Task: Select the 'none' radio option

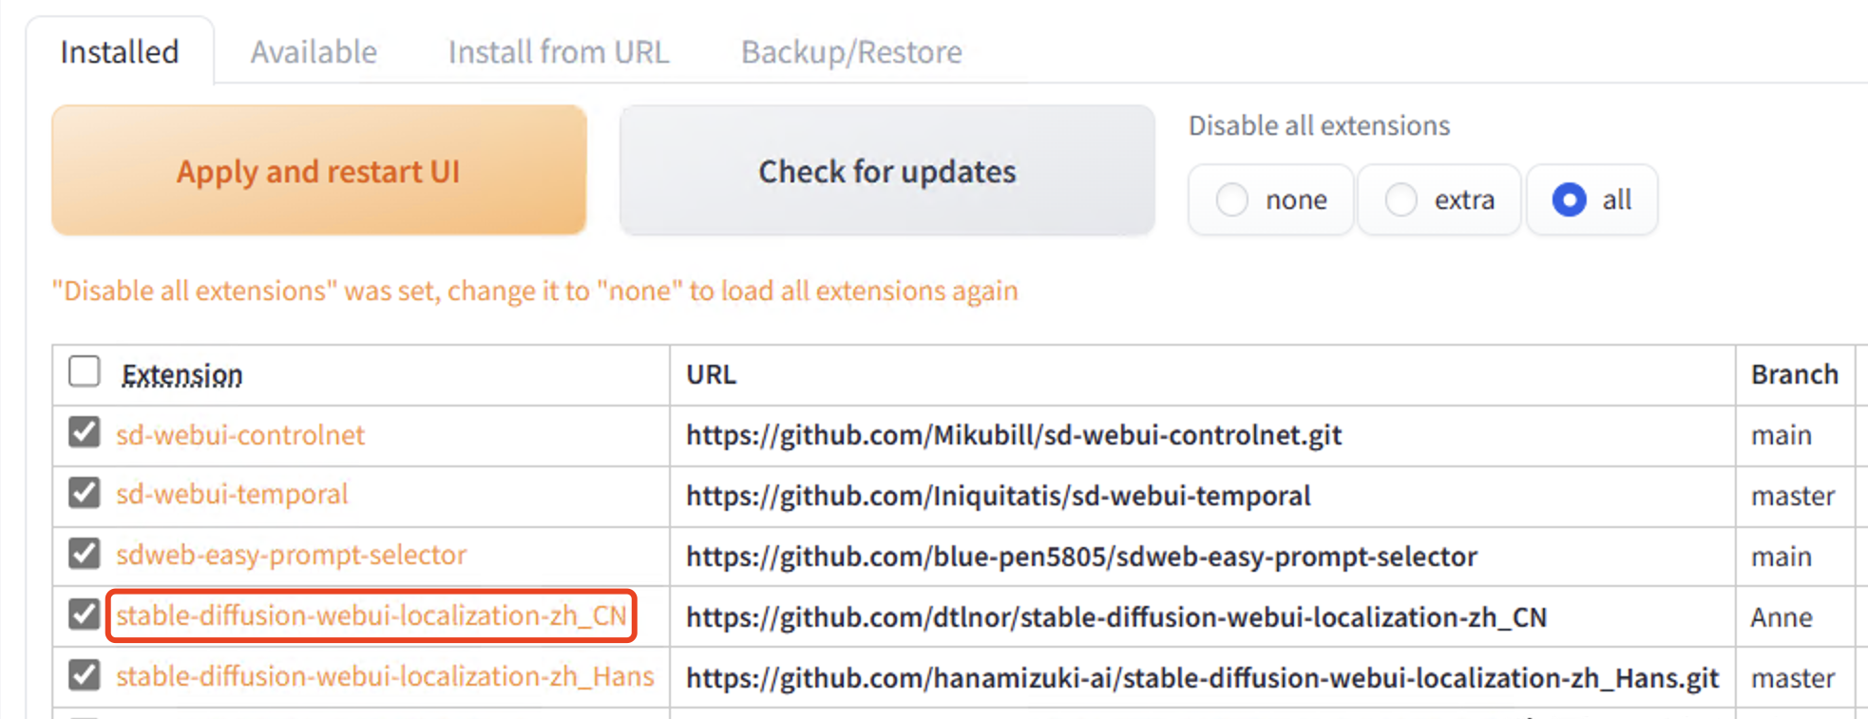Action: pos(1270,199)
